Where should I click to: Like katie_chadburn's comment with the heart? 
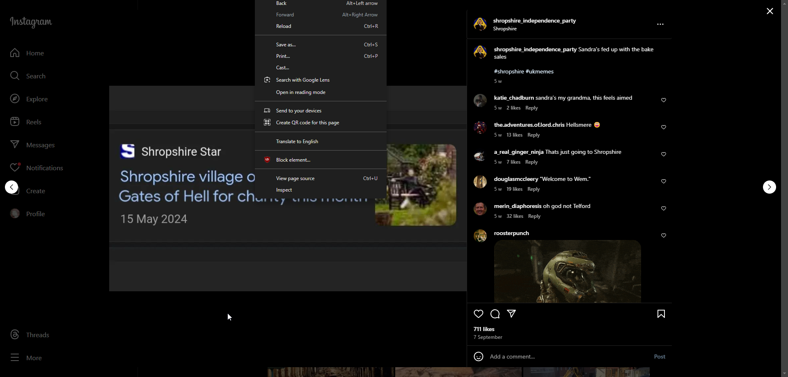click(664, 101)
